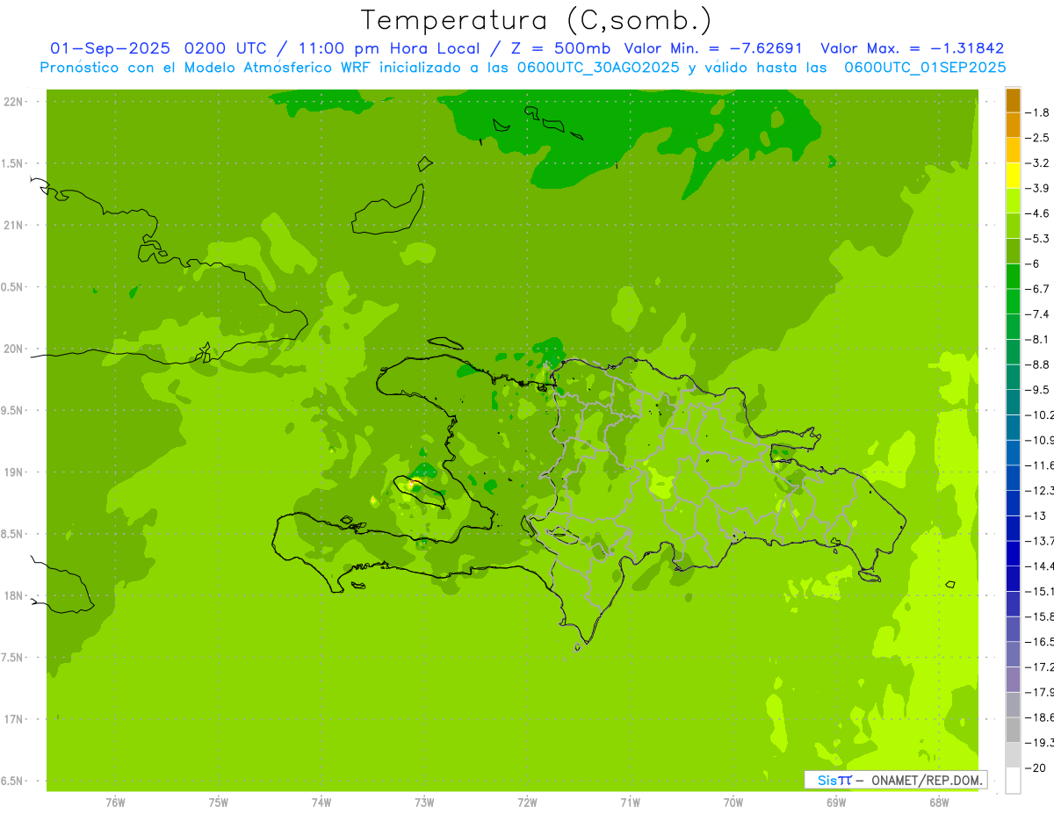Click the "72W" longitude label
Image resolution: width=1054 pixels, height=814 pixels.
pyautogui.click(x=527, y=802)
